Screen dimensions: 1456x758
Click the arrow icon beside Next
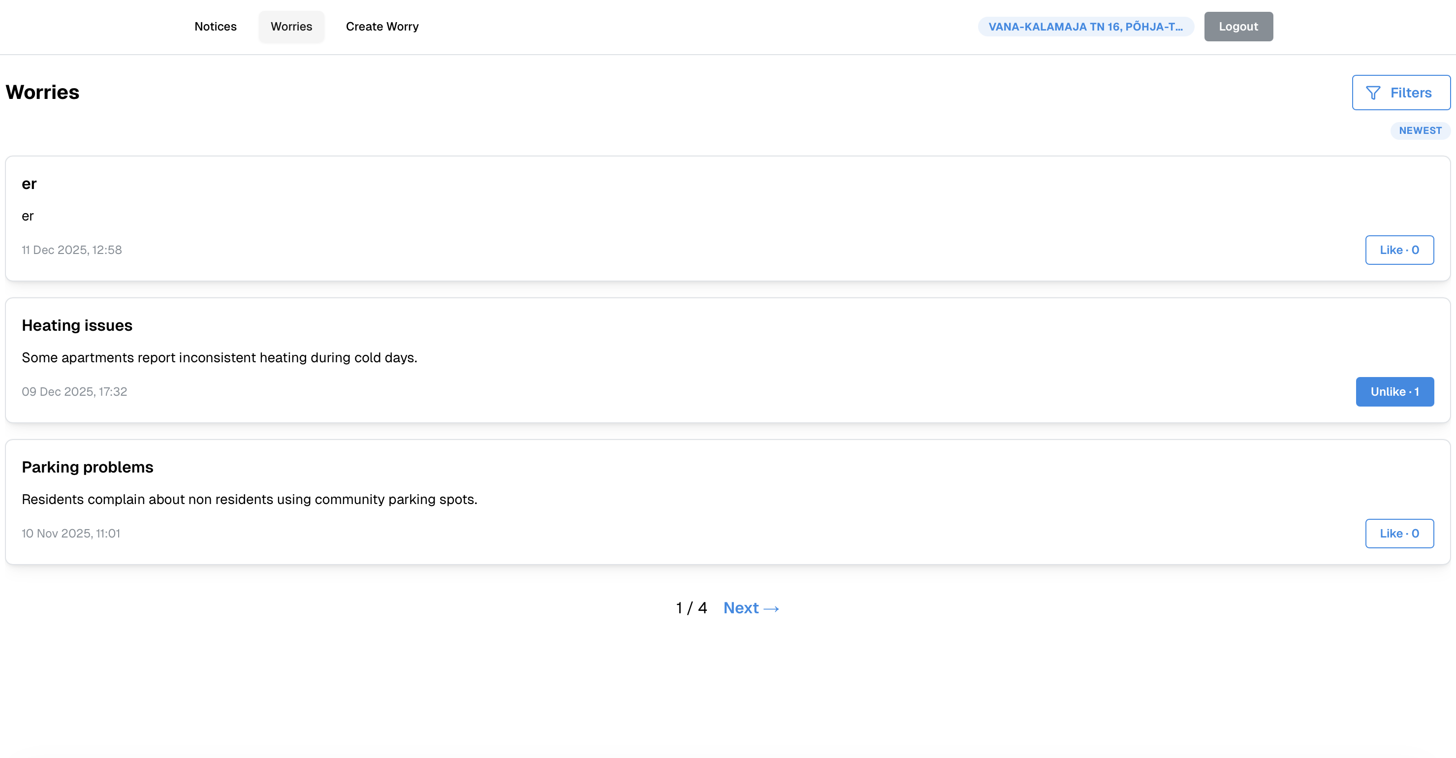[x=771, y=609]
